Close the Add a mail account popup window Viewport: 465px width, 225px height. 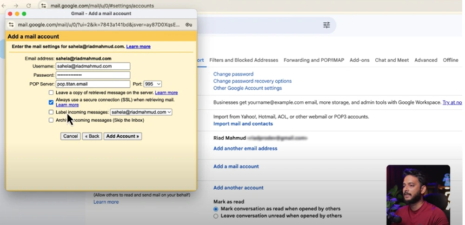[10, 13]
